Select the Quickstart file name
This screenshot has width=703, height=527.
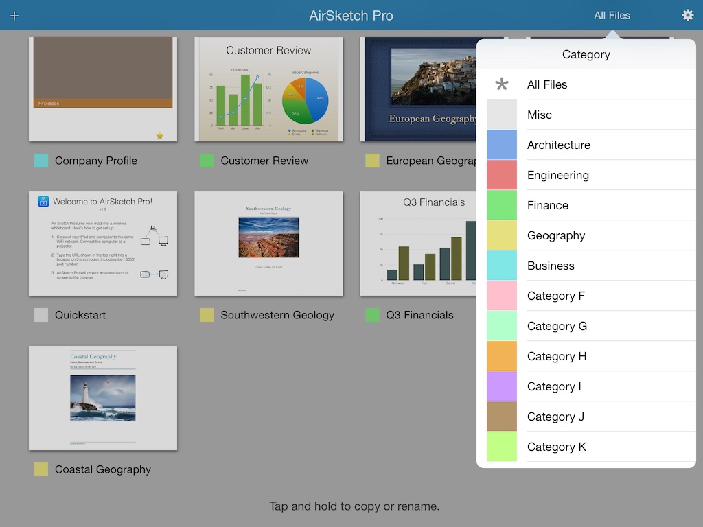(80, 315)
